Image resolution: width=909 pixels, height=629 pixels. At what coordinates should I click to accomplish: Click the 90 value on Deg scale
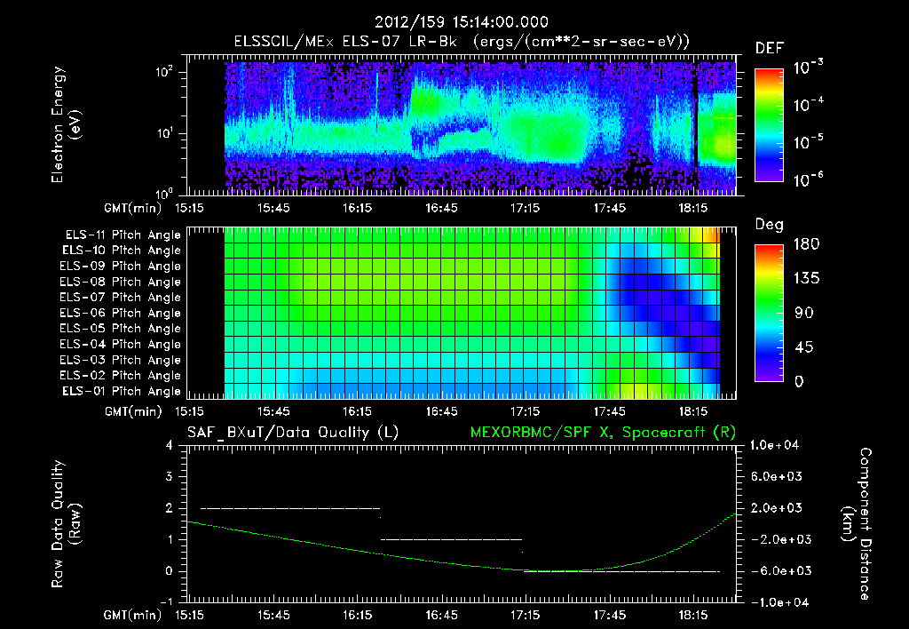[x=804, y=313]
